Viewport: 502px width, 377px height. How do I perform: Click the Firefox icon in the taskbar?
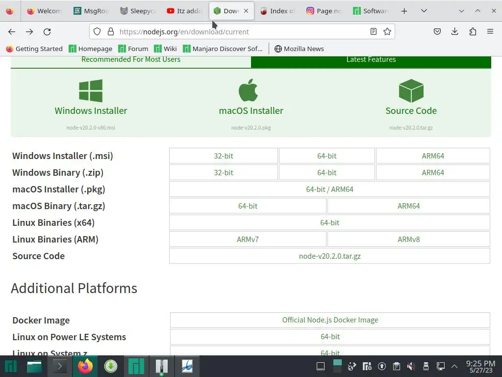click(85, 366)
